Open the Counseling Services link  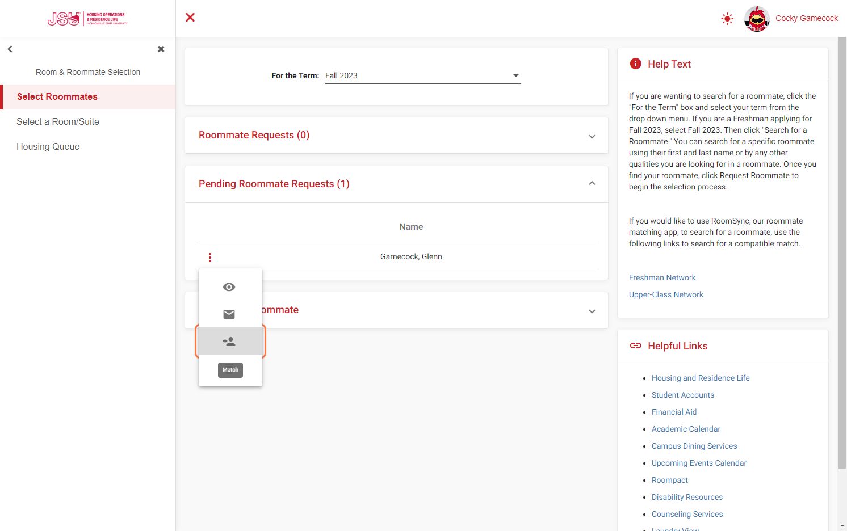pyautogui.click(x=687, y=515)
